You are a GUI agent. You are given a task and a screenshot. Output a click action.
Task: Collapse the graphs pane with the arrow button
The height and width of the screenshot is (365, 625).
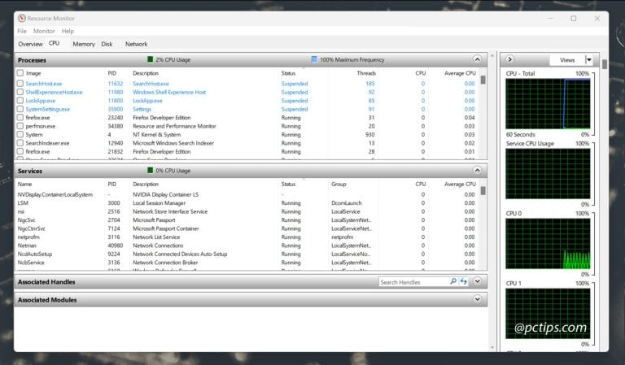click(509, 59)
